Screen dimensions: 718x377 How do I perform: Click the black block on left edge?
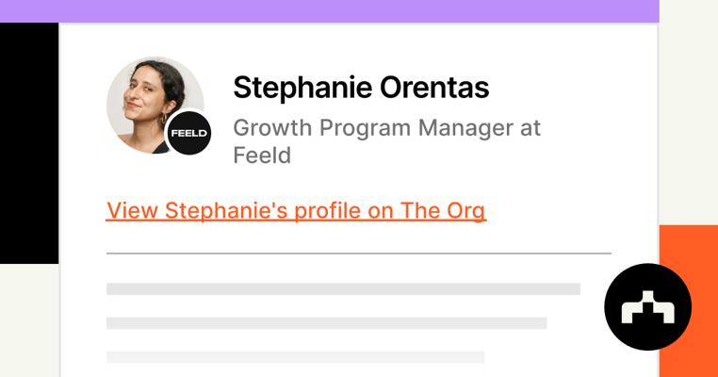pyautogui.click(x=28, y=141)
